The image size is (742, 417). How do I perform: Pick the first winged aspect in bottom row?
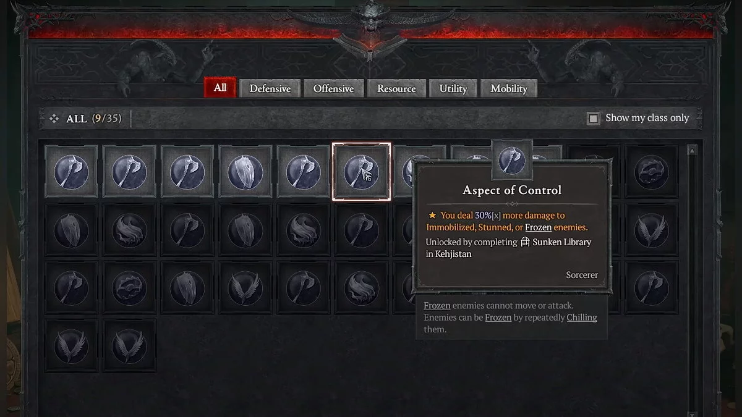tap(72, 346)
